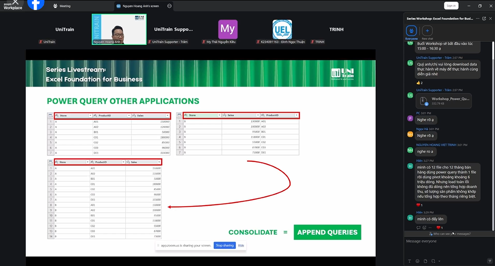Viewport: 495px width, 266px height.
Task: Click the 'nghe ro a' chat message
Action: (x=425, y=152)
